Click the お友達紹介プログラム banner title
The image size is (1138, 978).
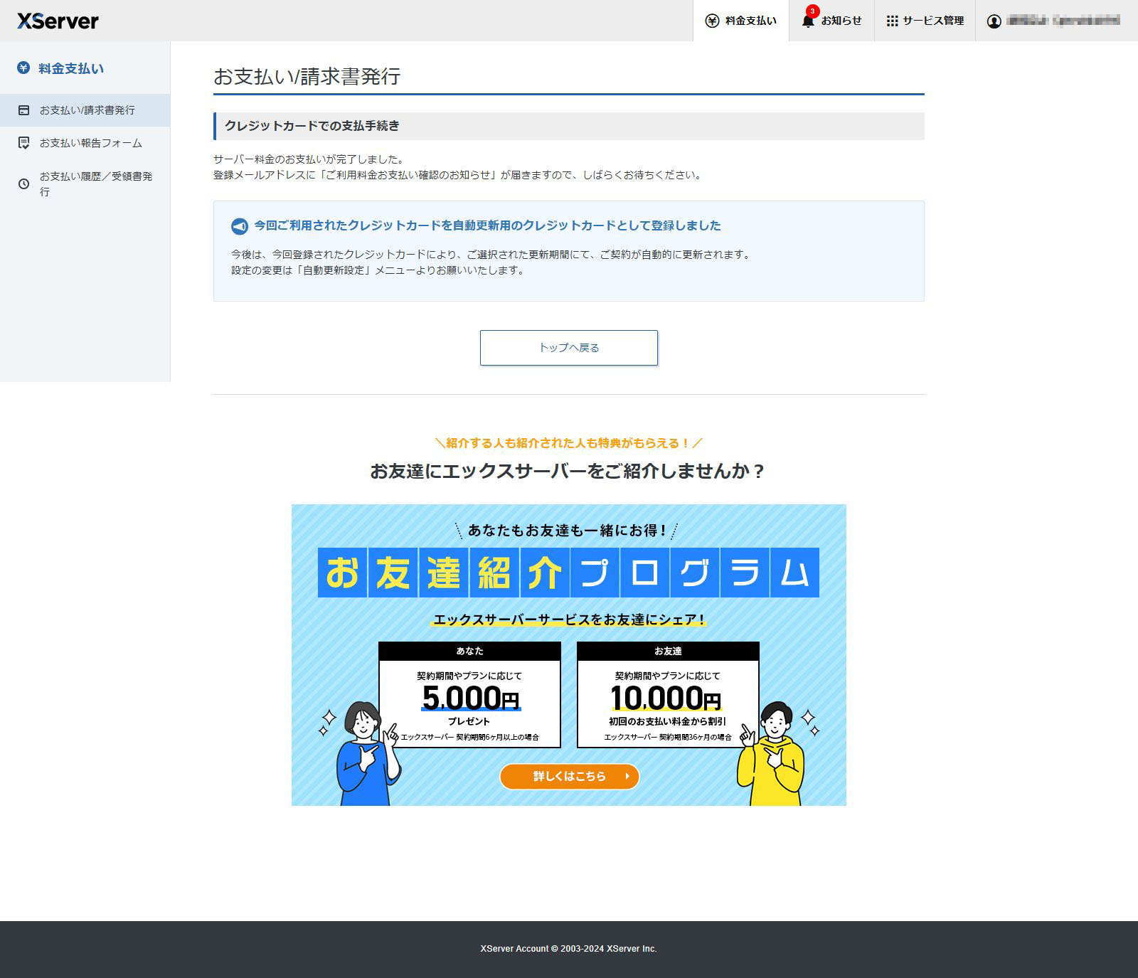point(568,573)
